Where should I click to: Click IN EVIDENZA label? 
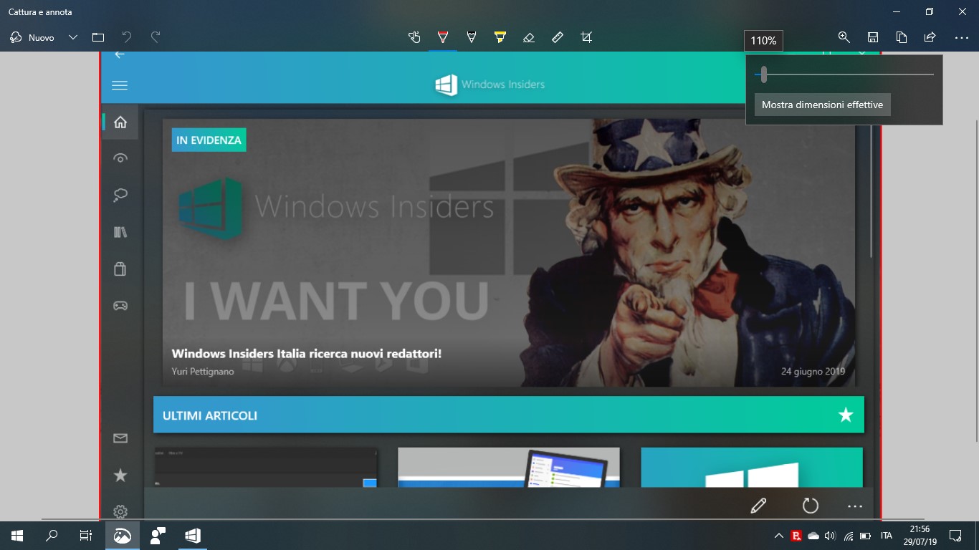click(x=209, y=140)
